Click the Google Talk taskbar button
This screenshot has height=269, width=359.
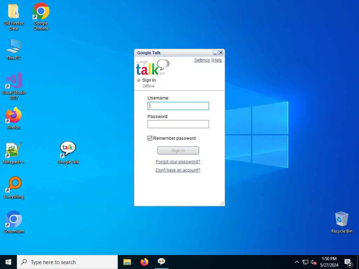pyautogui.click(x=161, y=262)
